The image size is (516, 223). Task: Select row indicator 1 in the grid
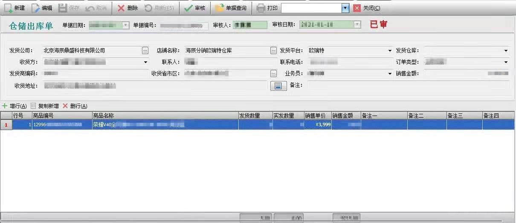click(x=6, y=125)
